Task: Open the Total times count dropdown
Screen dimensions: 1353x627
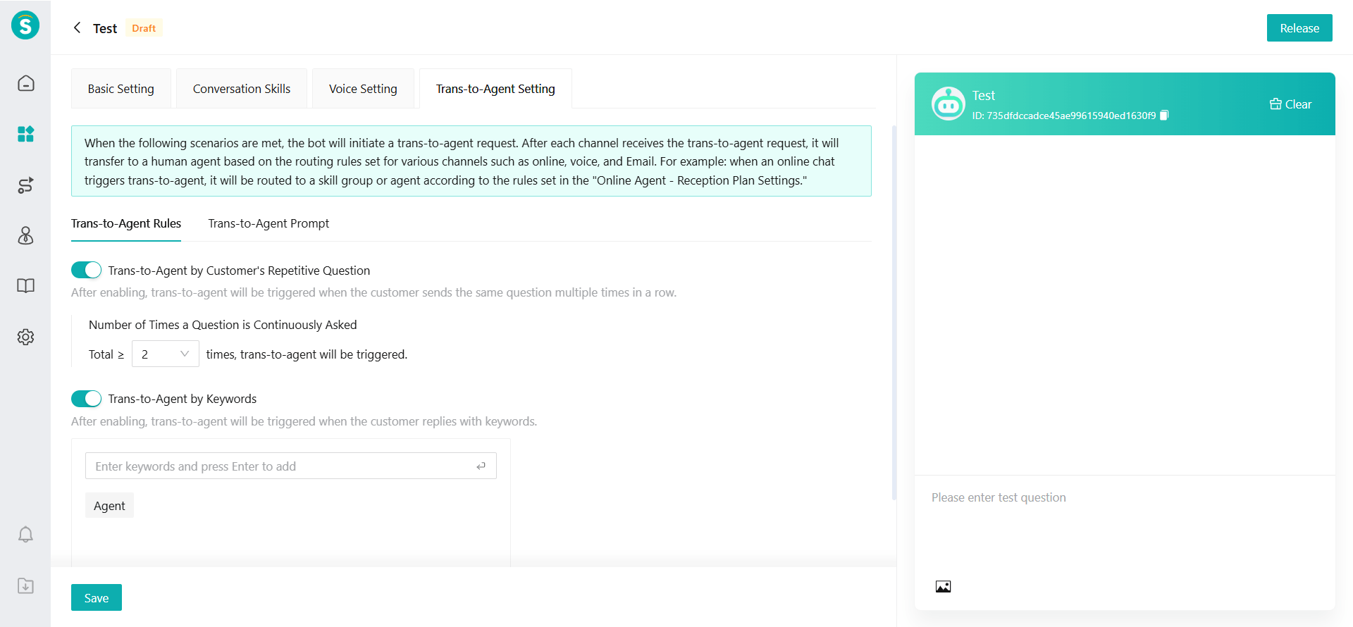Action: (166, 354)
